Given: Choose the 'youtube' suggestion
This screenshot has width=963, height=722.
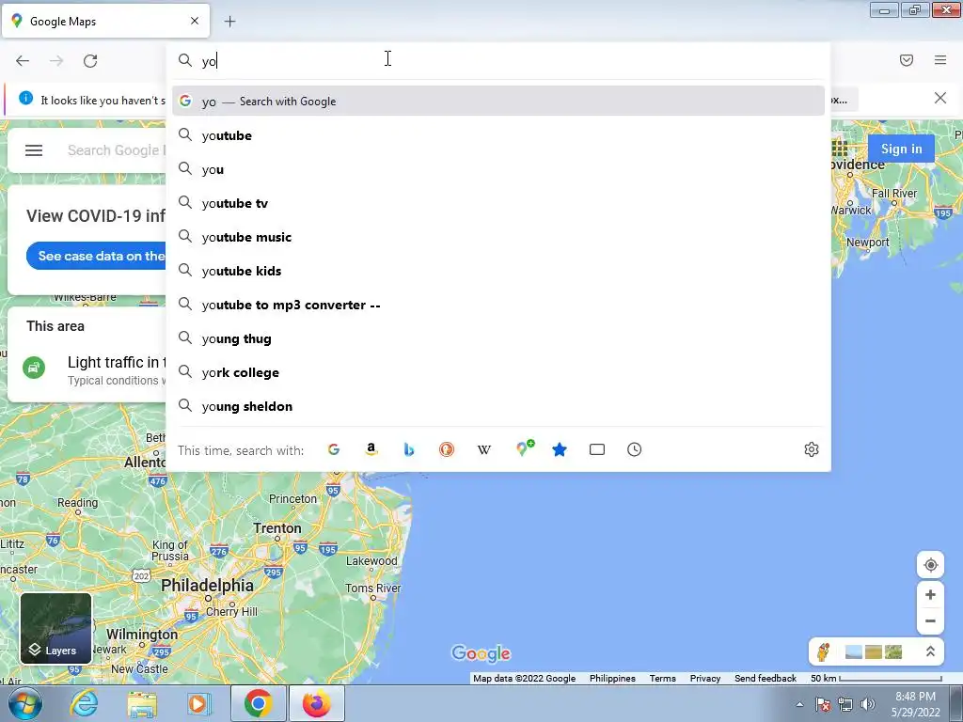Looking at the screenshot, I should (498, 135).
